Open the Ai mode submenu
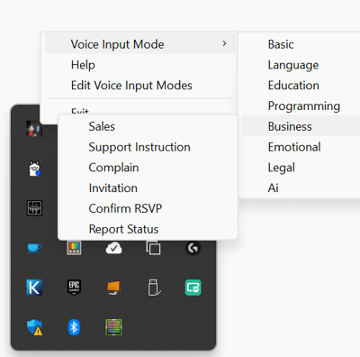The image size is (360, 357). click(273, 188)
